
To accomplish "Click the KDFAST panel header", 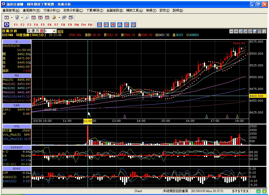I will [x=17, y=147].
